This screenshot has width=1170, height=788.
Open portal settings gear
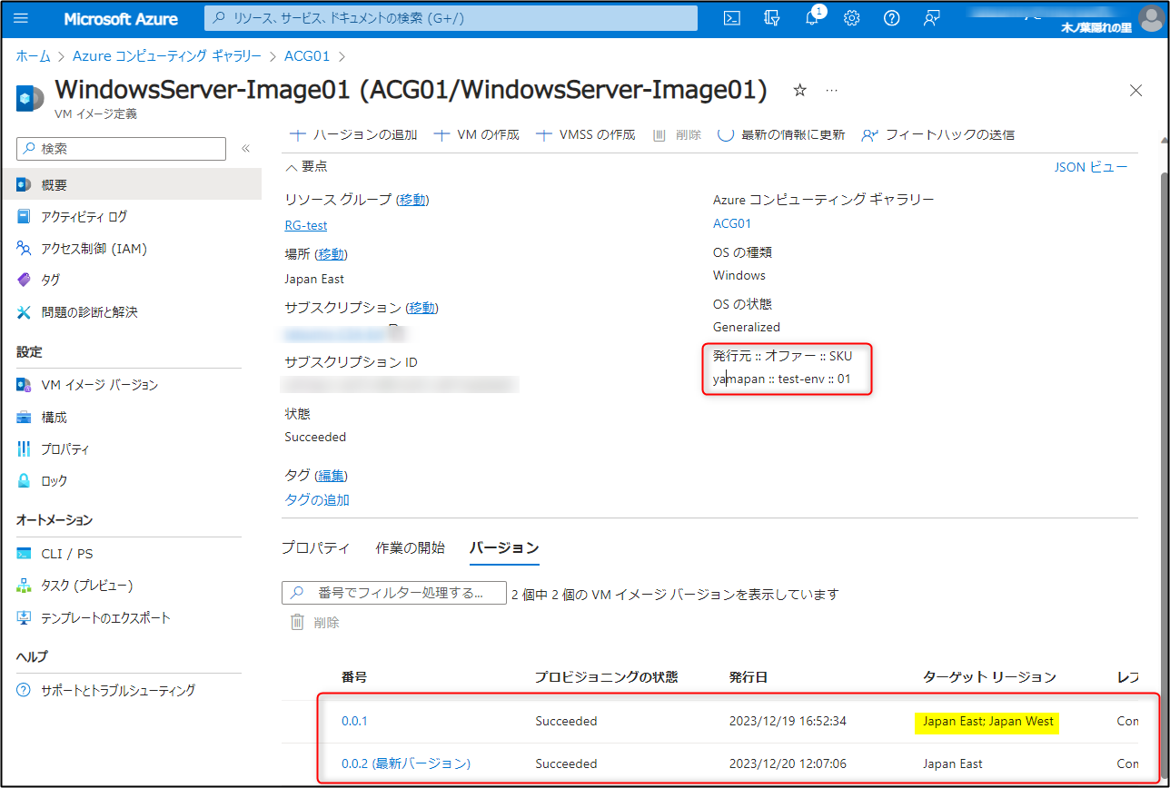click(852, 18)
